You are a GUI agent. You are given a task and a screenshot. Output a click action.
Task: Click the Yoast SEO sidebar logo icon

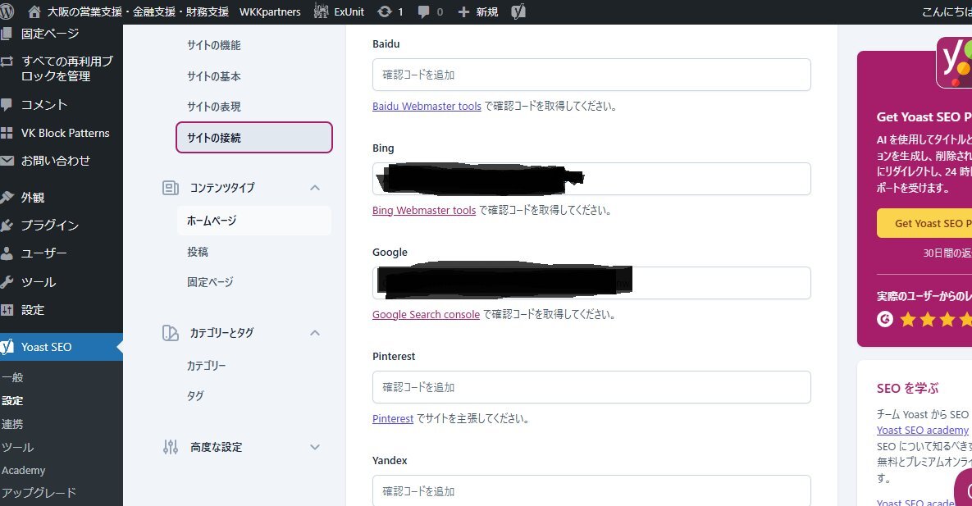(x=7, y=347)
